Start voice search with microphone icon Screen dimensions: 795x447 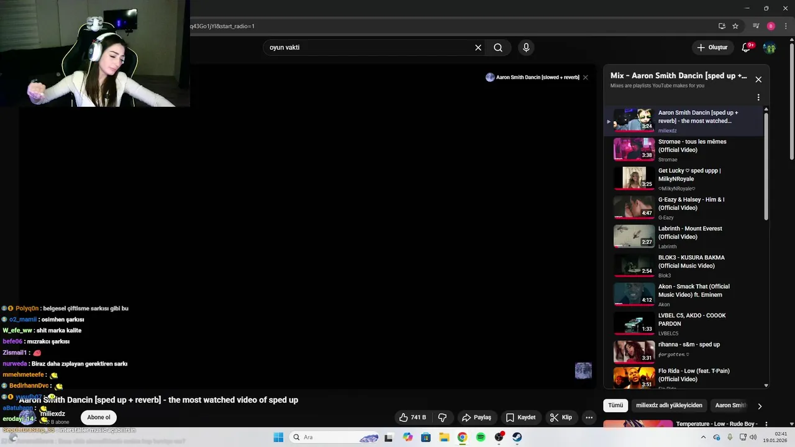pyautogui.click(x=526, y=47)
